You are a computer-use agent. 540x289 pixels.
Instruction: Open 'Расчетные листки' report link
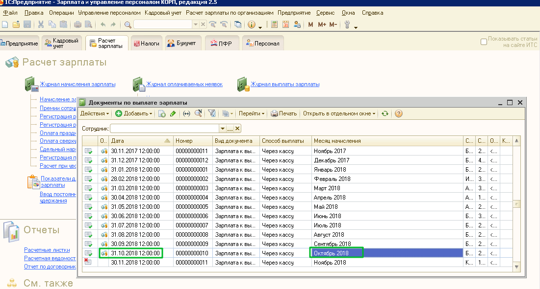(x=47, y=250)
